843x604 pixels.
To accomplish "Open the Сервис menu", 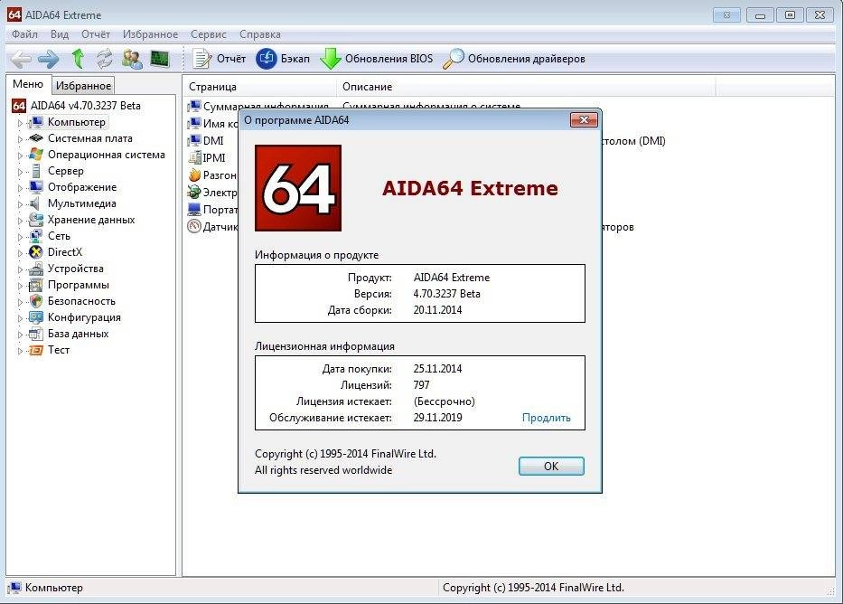I will tap(209, 34).
